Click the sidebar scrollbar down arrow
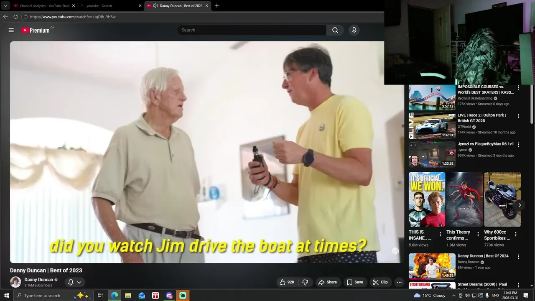Viewport: 535px width, 301px height. 532,286
